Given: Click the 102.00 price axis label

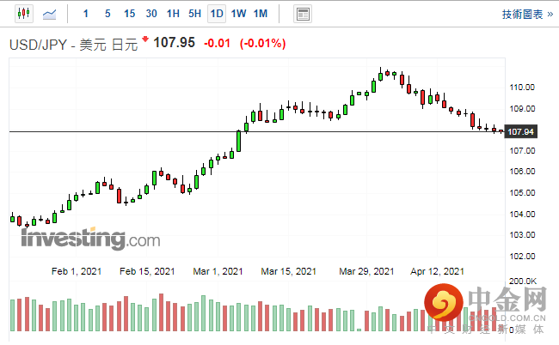Looking at the screenshot, I should 522,256.
